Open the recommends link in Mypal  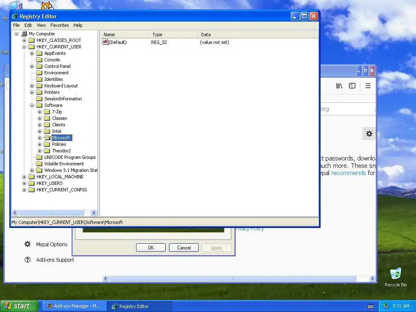tap(348, 173)
